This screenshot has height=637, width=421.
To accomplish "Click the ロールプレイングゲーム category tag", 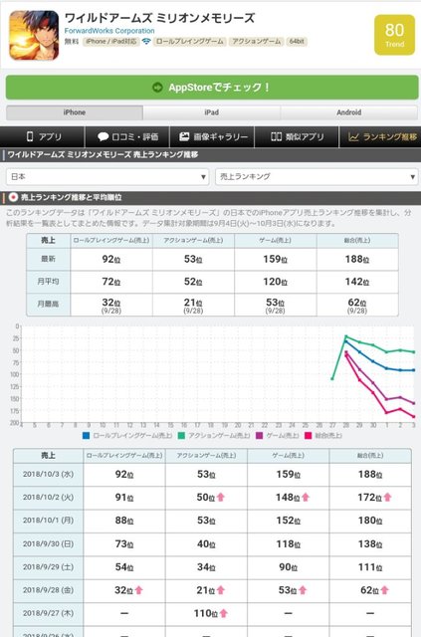I will pyautogui.click(x=190, y=42).
